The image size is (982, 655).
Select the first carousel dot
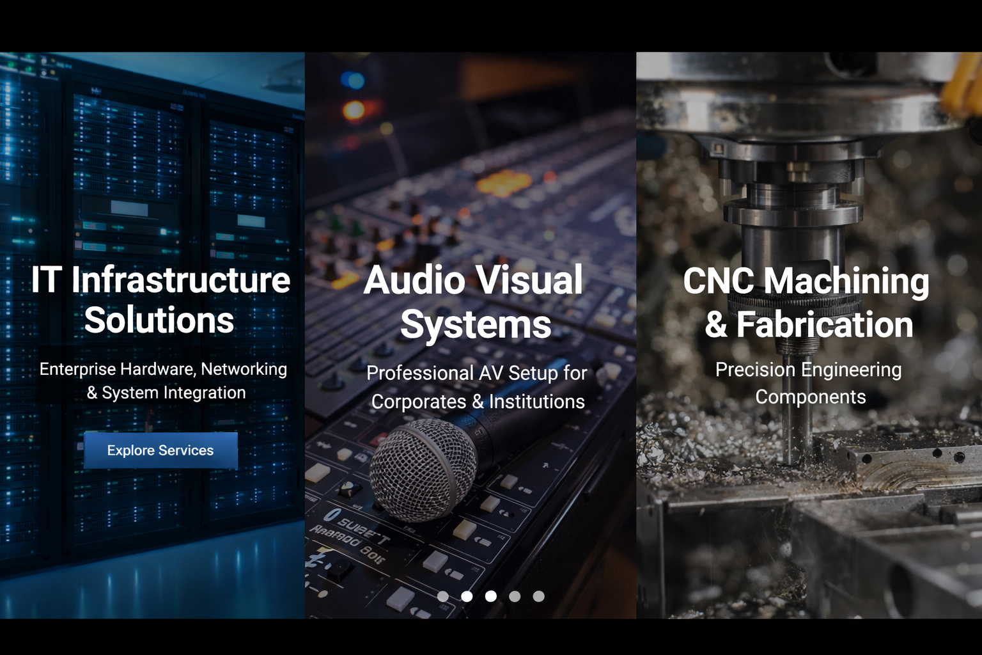(443, 596)
